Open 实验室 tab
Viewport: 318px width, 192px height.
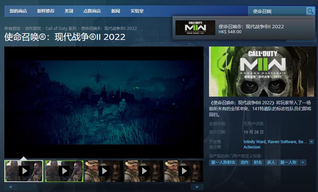(x=137, y=11)
